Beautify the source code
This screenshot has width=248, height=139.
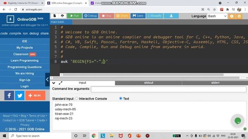point(155,16)
